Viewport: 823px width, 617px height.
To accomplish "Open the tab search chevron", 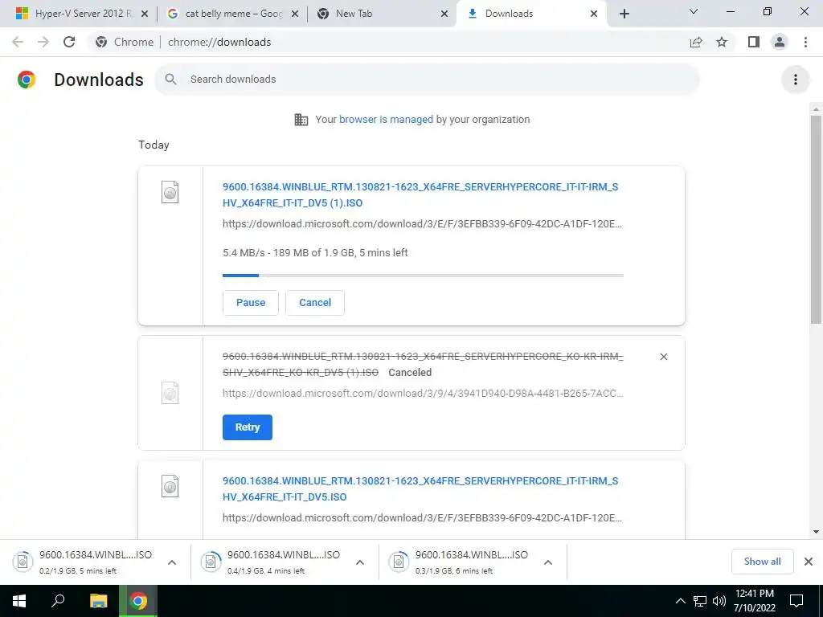I will pos(694,11).
